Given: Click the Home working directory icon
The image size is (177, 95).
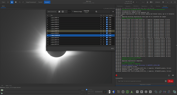Looking at the screenshot, I should pos(12,2).
